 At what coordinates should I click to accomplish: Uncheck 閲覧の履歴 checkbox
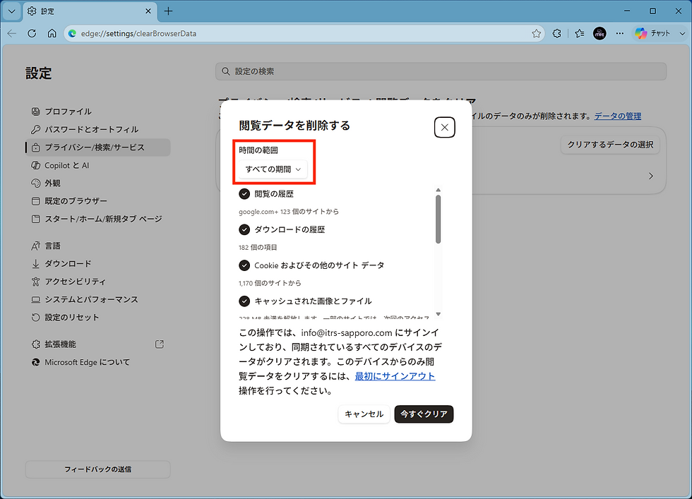244,193
